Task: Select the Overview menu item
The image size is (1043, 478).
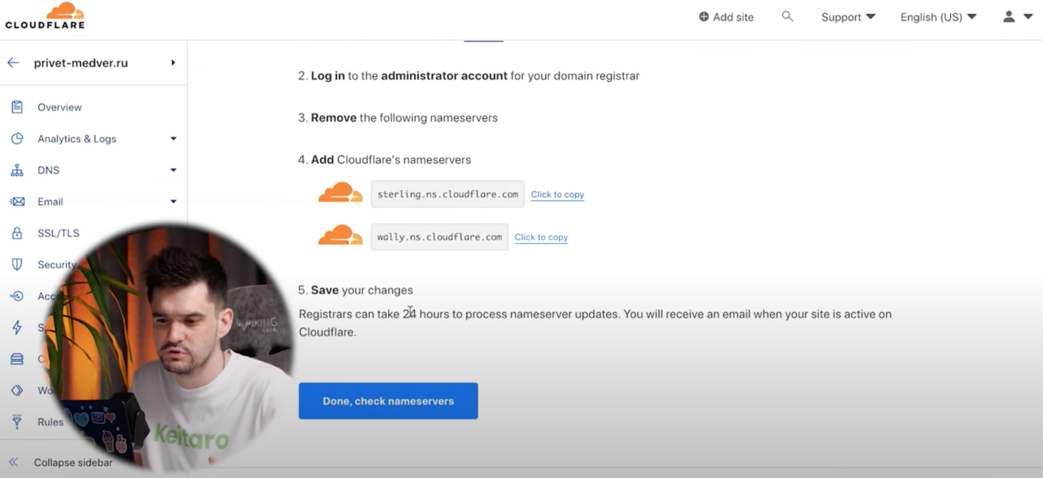Action: point(59,107)
